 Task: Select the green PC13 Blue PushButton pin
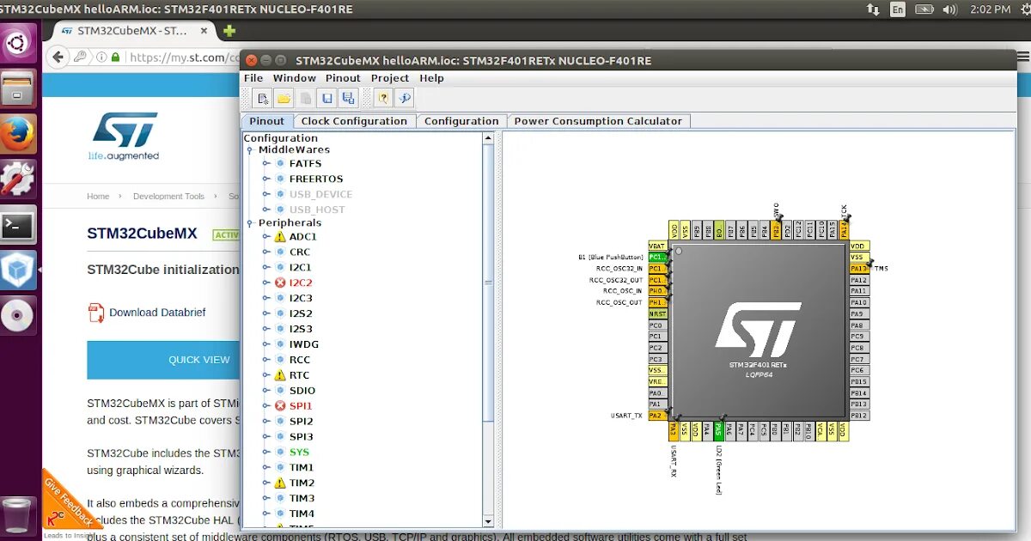click(x=657, y=257)
